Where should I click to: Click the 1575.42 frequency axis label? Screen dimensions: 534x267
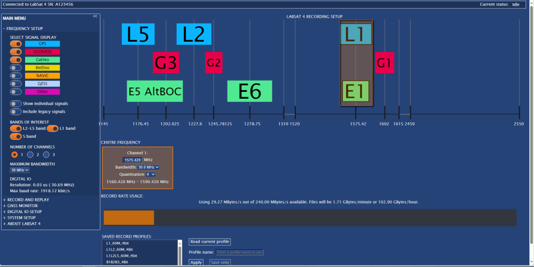tap(358, 124)
